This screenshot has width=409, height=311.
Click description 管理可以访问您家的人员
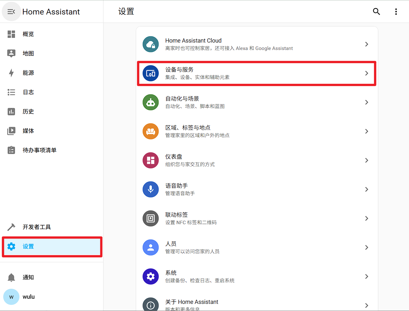coord(192,252)
